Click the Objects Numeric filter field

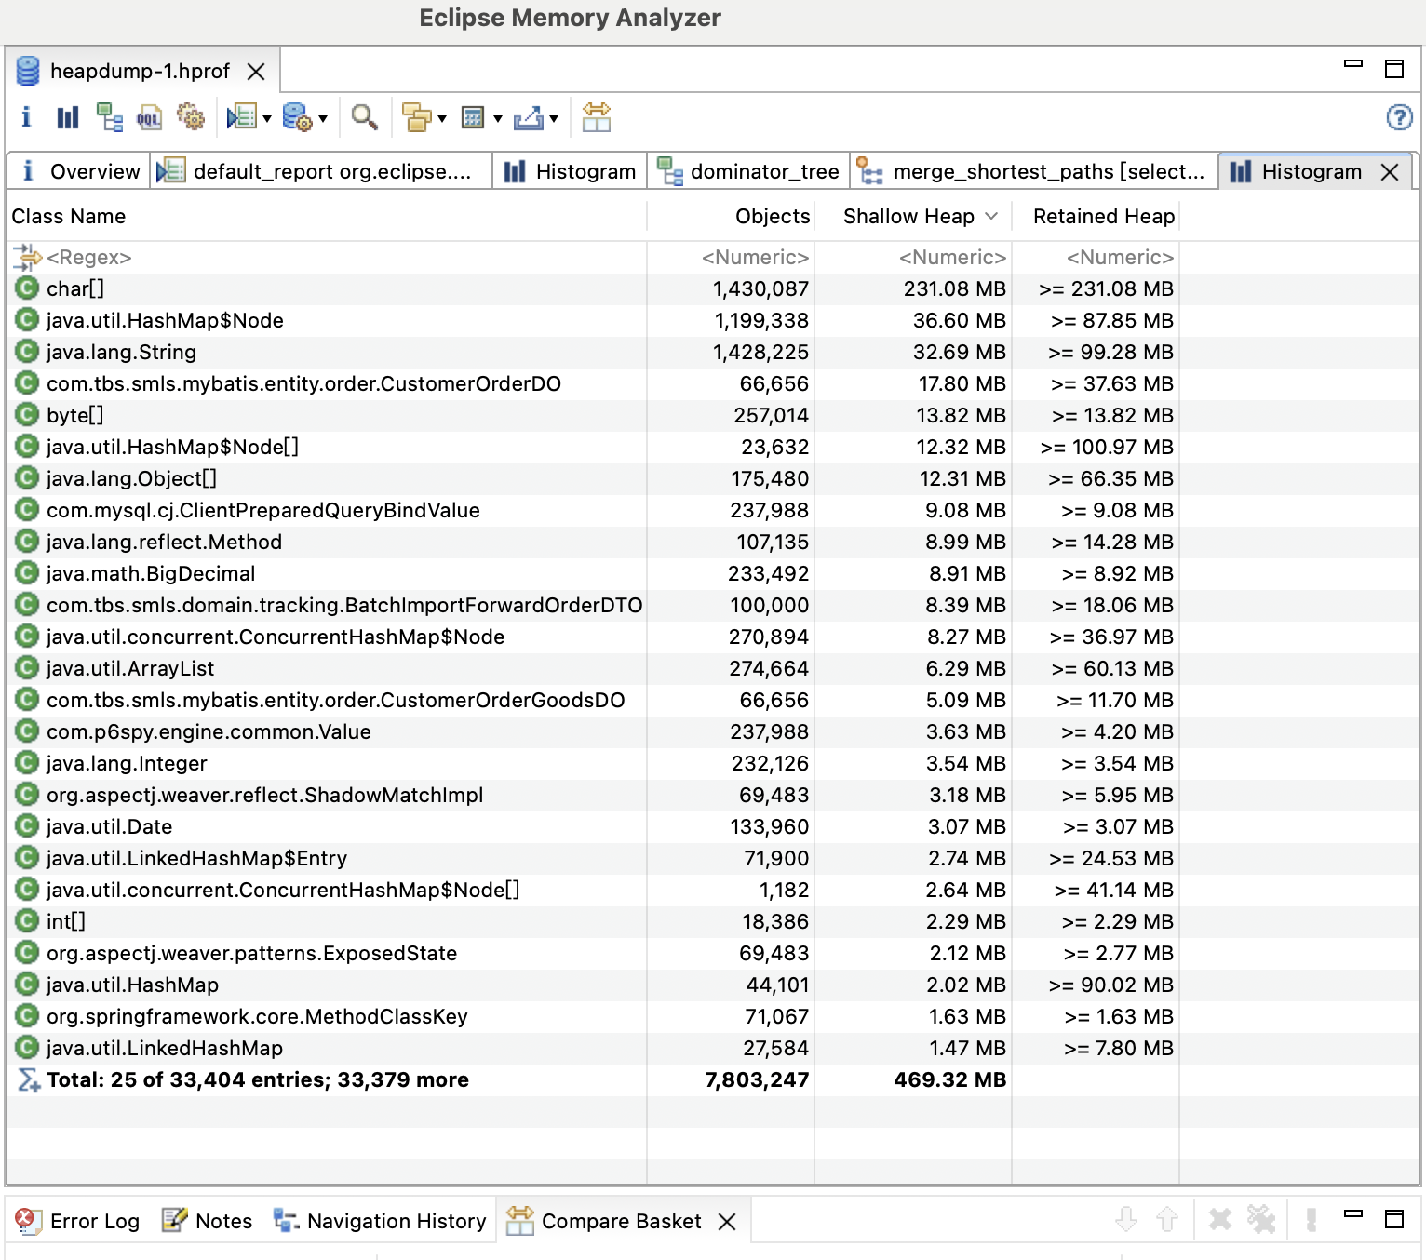coord(731,257)
